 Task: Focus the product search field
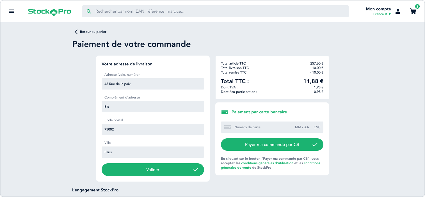(x=219, y=11)
